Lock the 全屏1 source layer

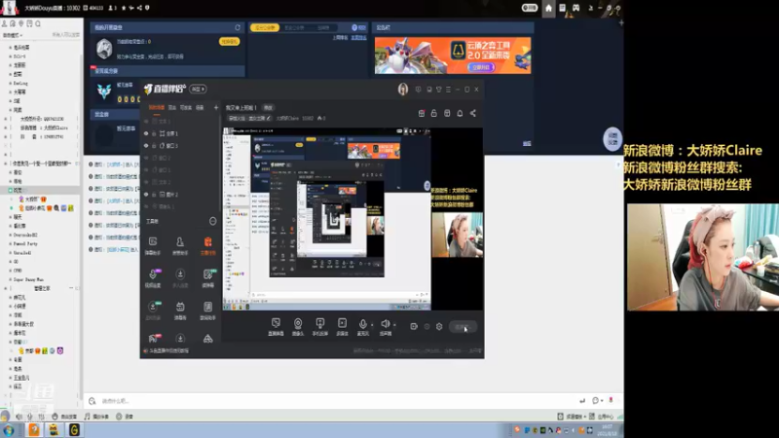pos(154,133)
